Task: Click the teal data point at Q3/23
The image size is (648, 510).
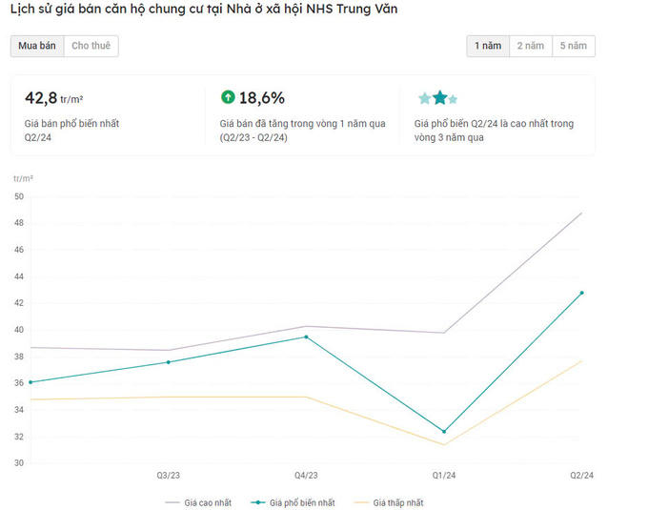Action: click(169, 362)
